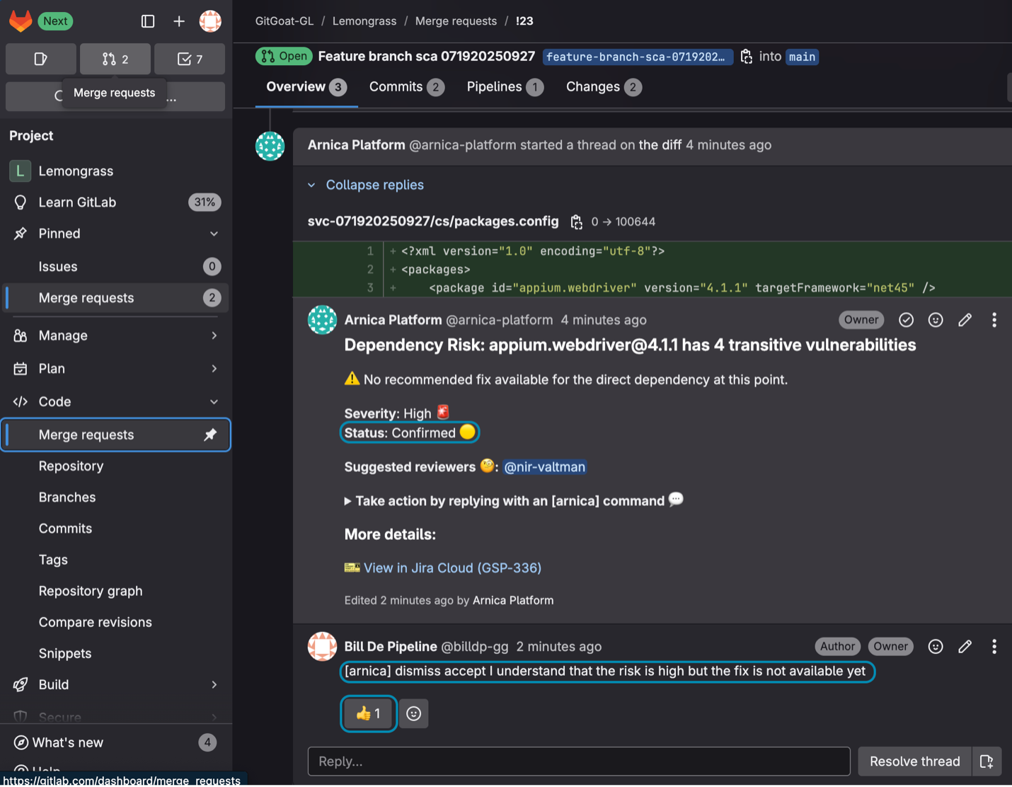The height and width of the screenshot is (787, 1012).
Task: Resolve thread in new issue icon
Action: point(987,762)
